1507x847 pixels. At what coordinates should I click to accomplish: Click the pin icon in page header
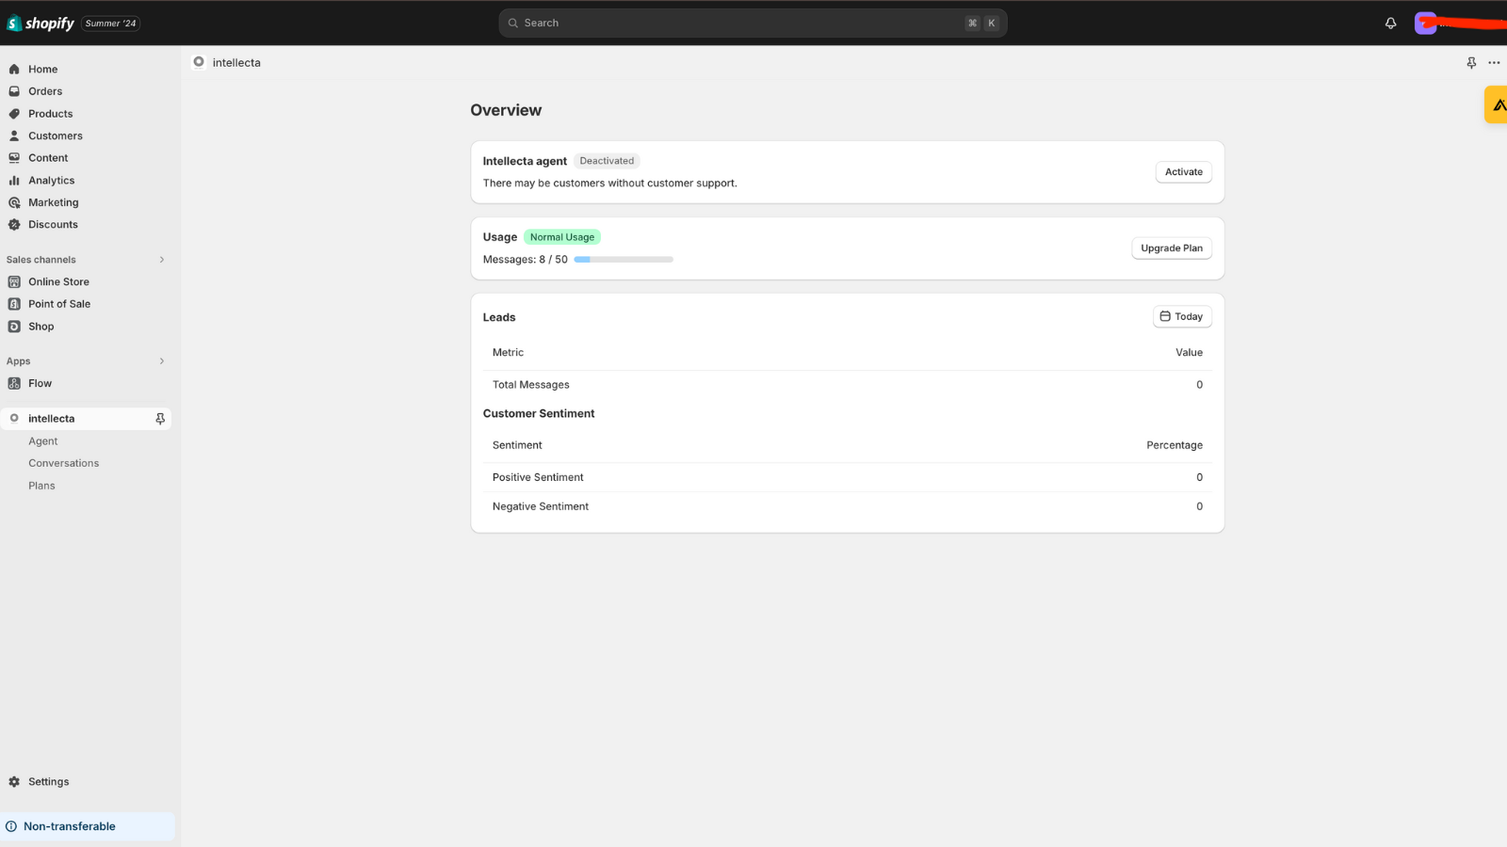[x=1471, y=63]
